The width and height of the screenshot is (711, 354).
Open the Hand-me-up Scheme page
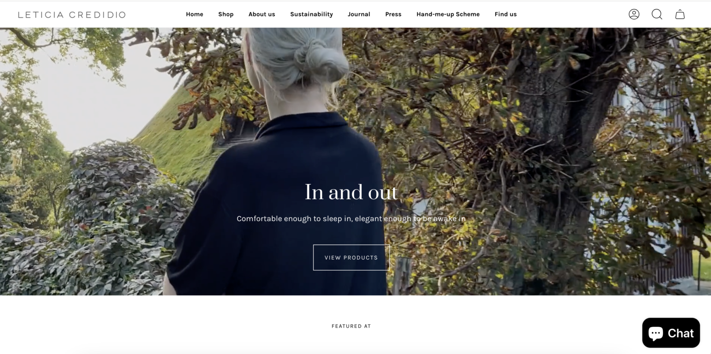448,14
